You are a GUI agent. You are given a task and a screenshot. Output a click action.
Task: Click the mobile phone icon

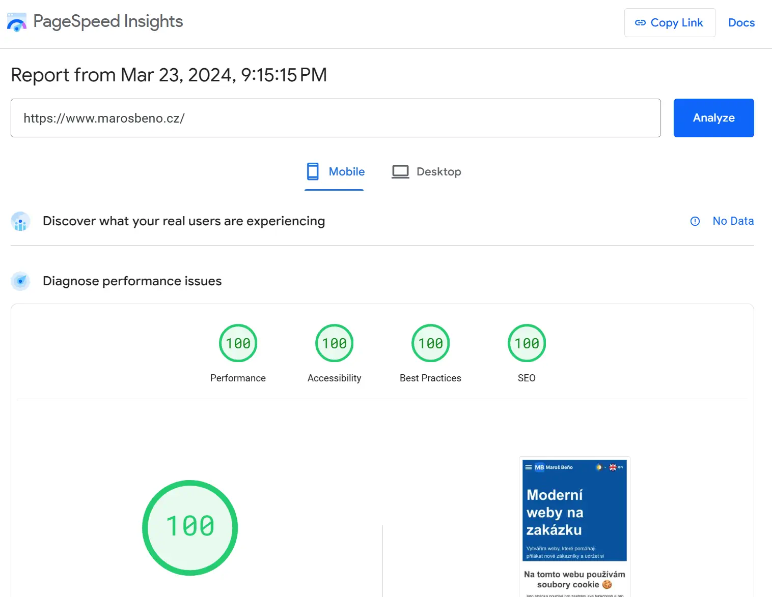[x=313, y=171]
